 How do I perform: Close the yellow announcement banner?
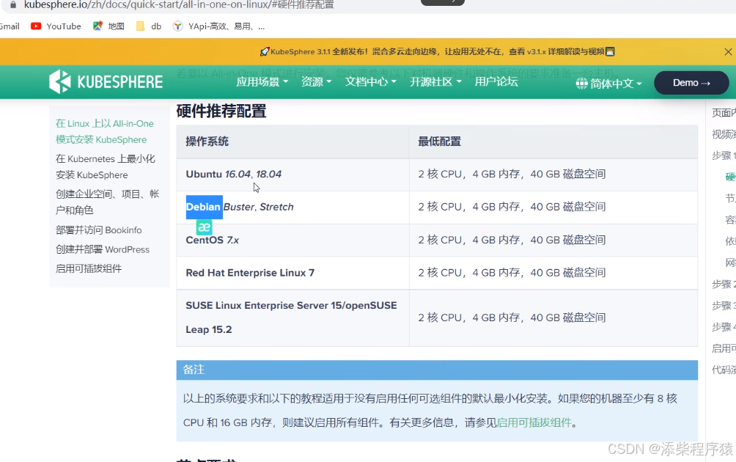click(728, 51)
